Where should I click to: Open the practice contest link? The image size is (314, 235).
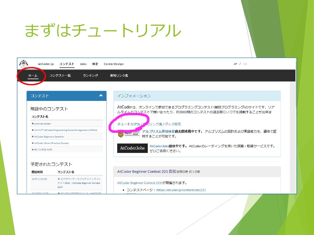pos(42,124)
